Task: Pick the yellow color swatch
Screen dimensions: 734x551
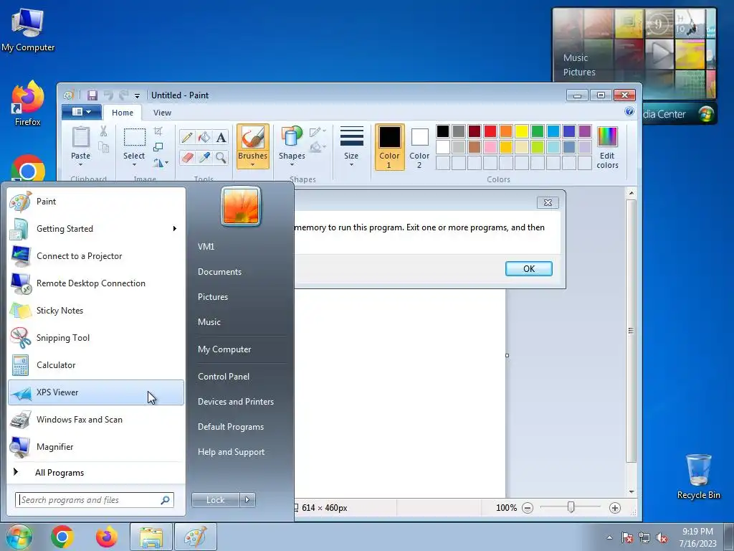Action: 522,131
